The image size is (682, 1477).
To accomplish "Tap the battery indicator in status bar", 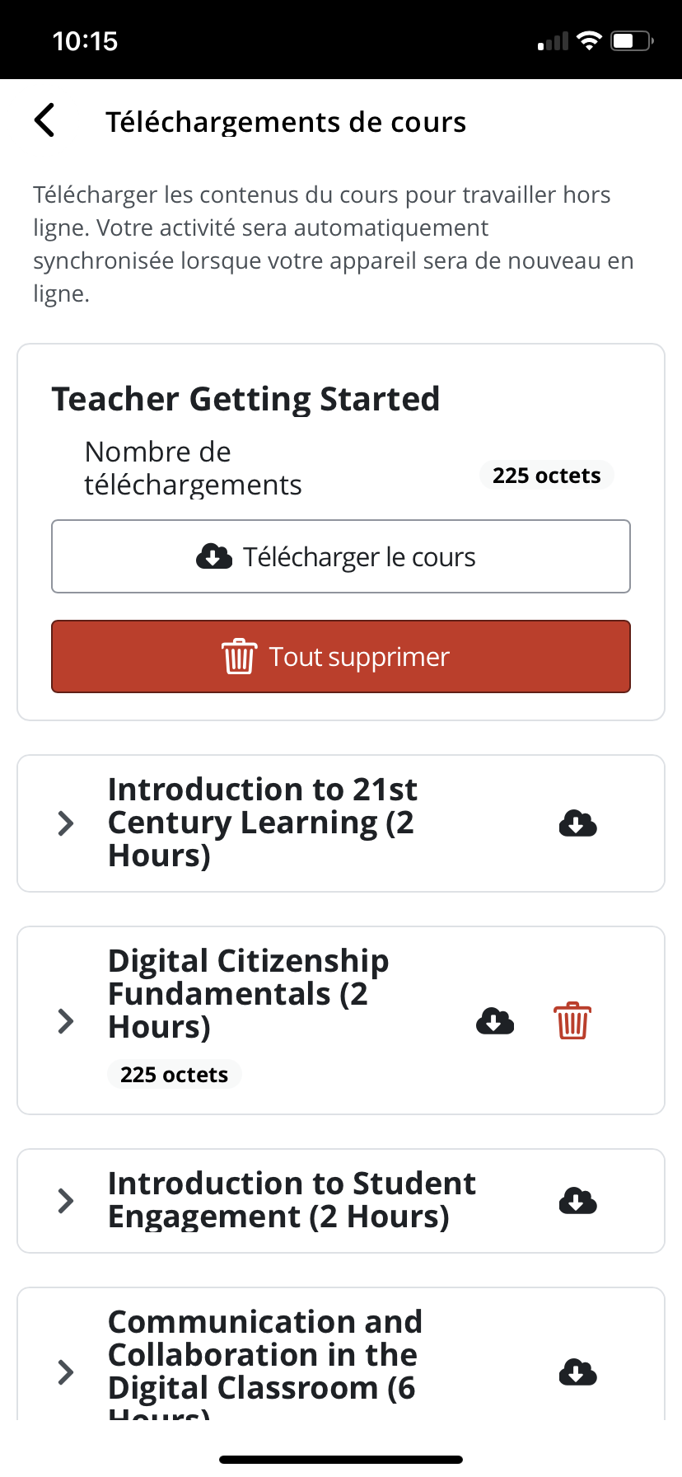I will pos(632,40).
